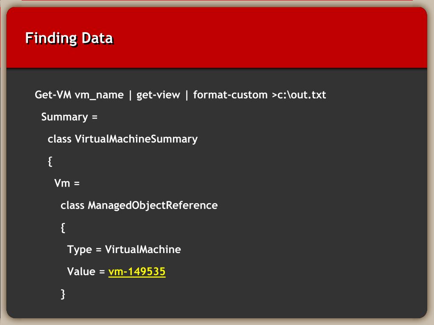Viewport: 434px width, 325px height.
Task: Select the Finding Data slide title
Action: pos(69,39)
